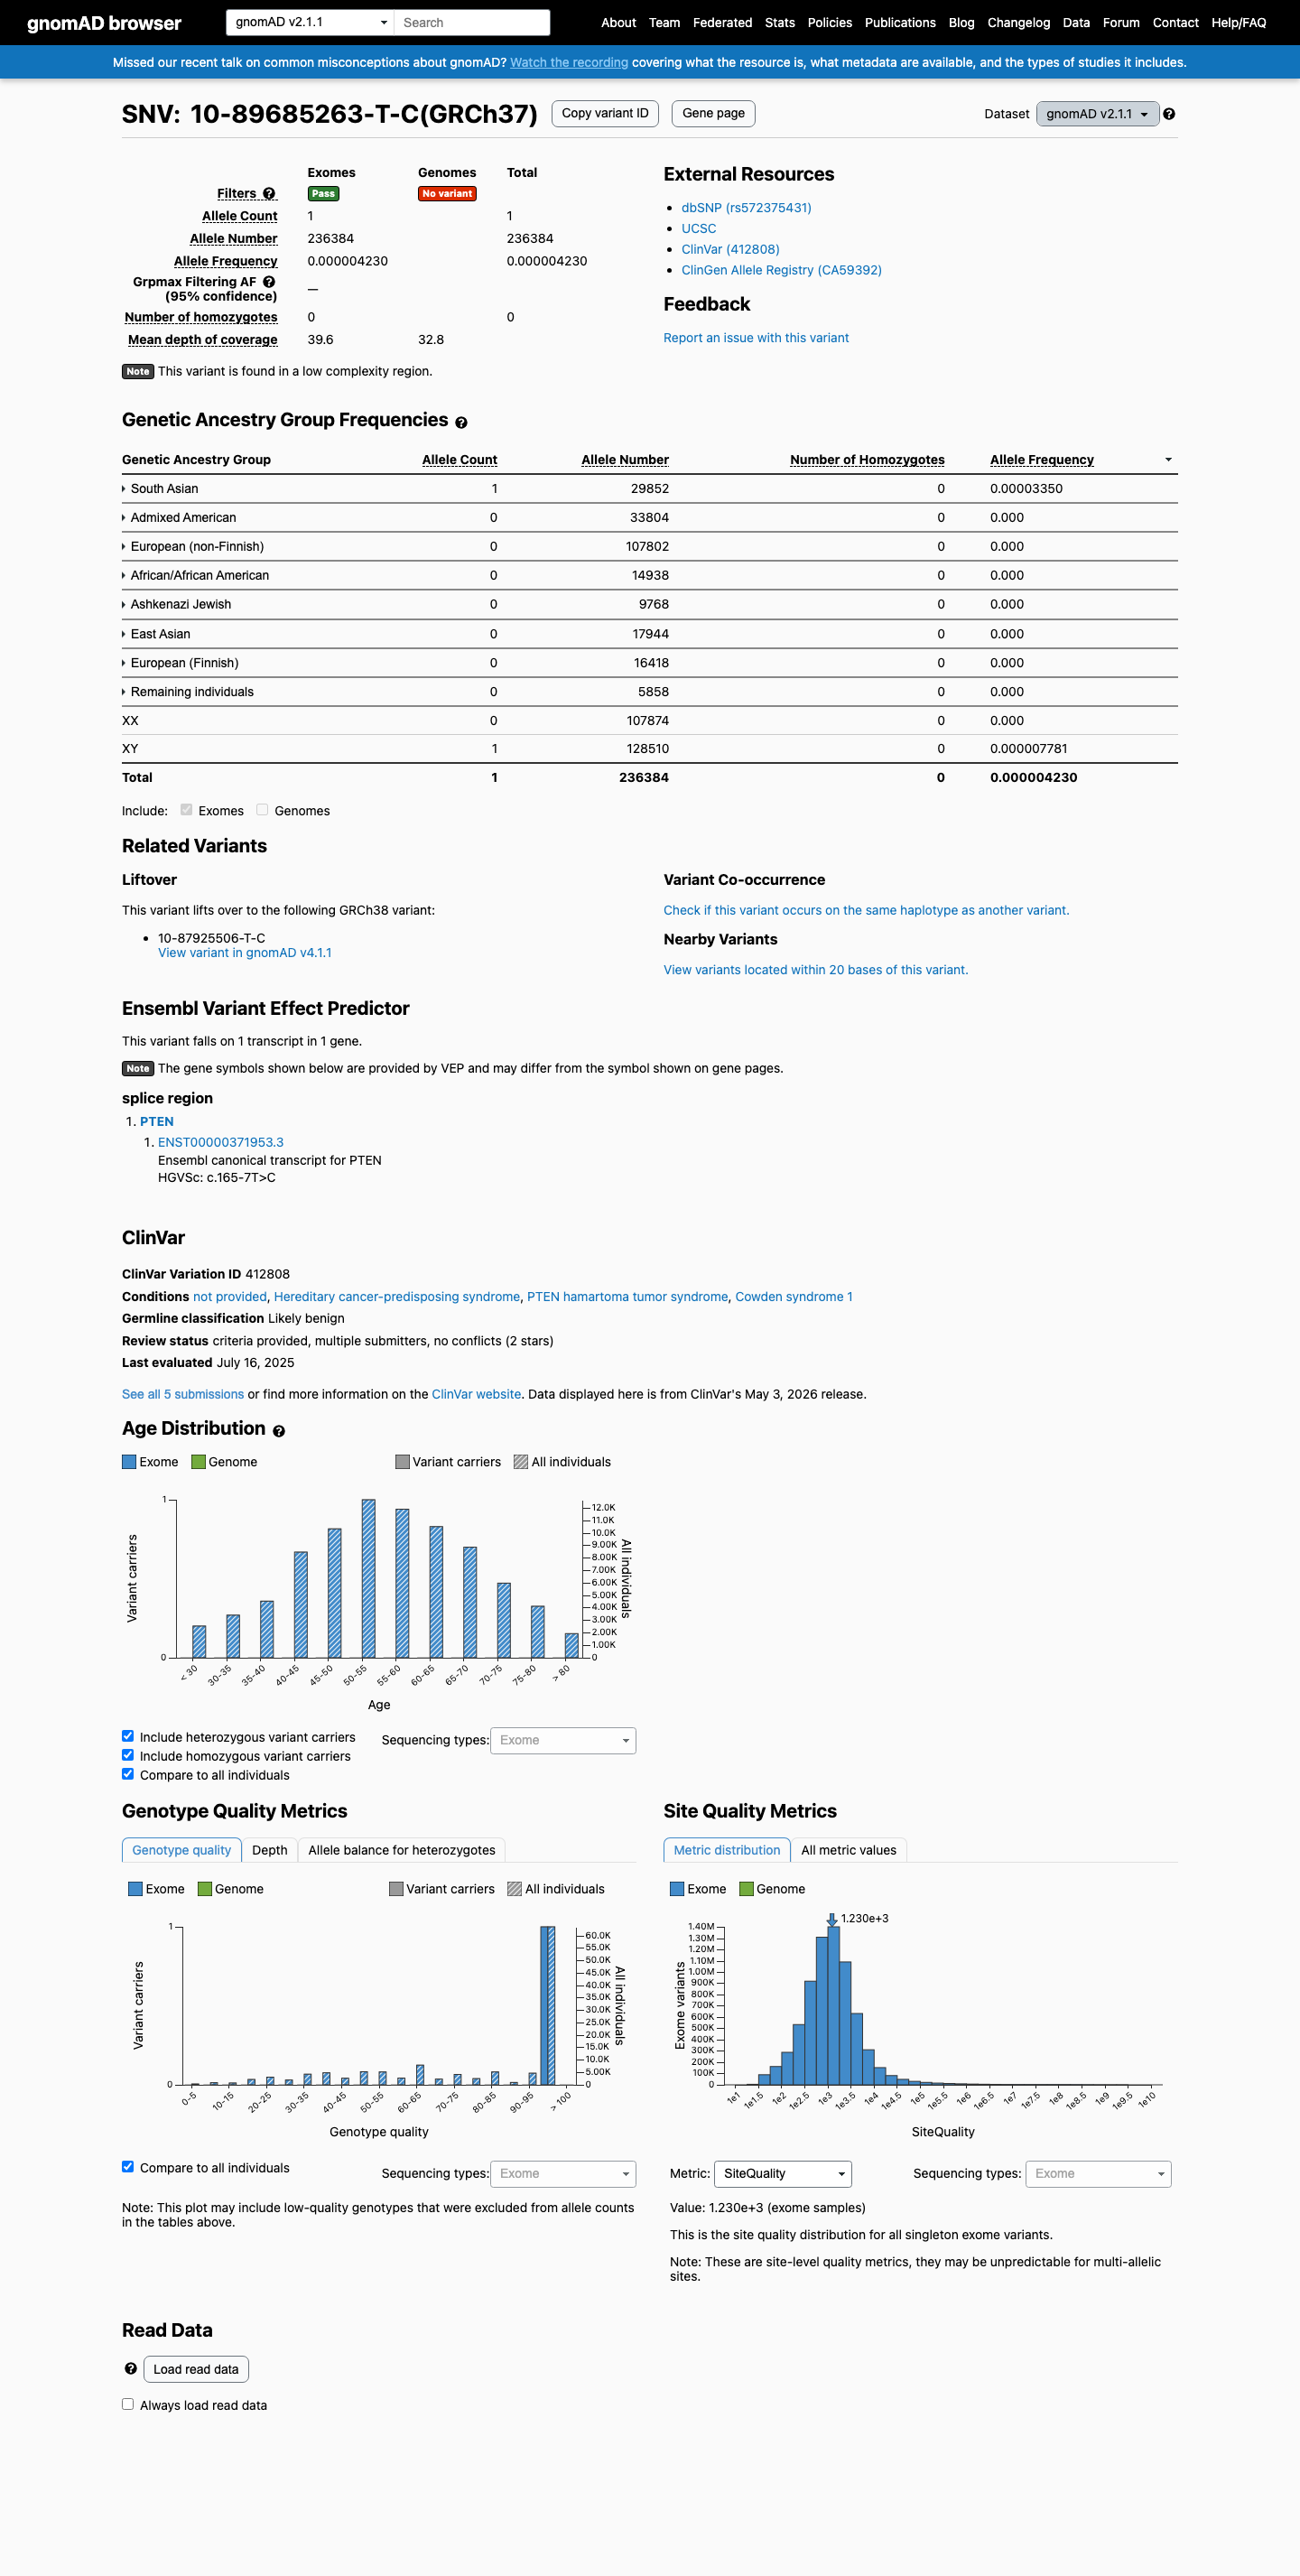Screen dimensions: 1300x2576
Task: Click the help icon beside Dataset selector
Action: pos(1169,114)
